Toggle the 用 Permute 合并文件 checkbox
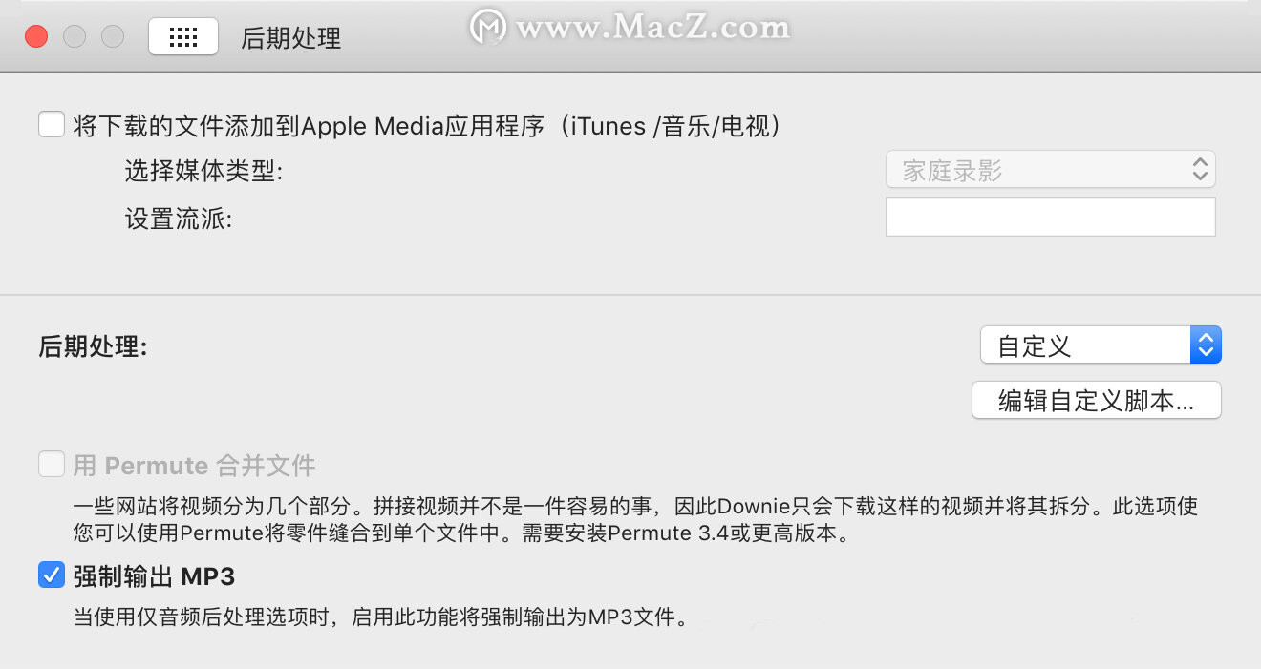Viewport: 1261px width, 669px height. [x=52, y=465]
